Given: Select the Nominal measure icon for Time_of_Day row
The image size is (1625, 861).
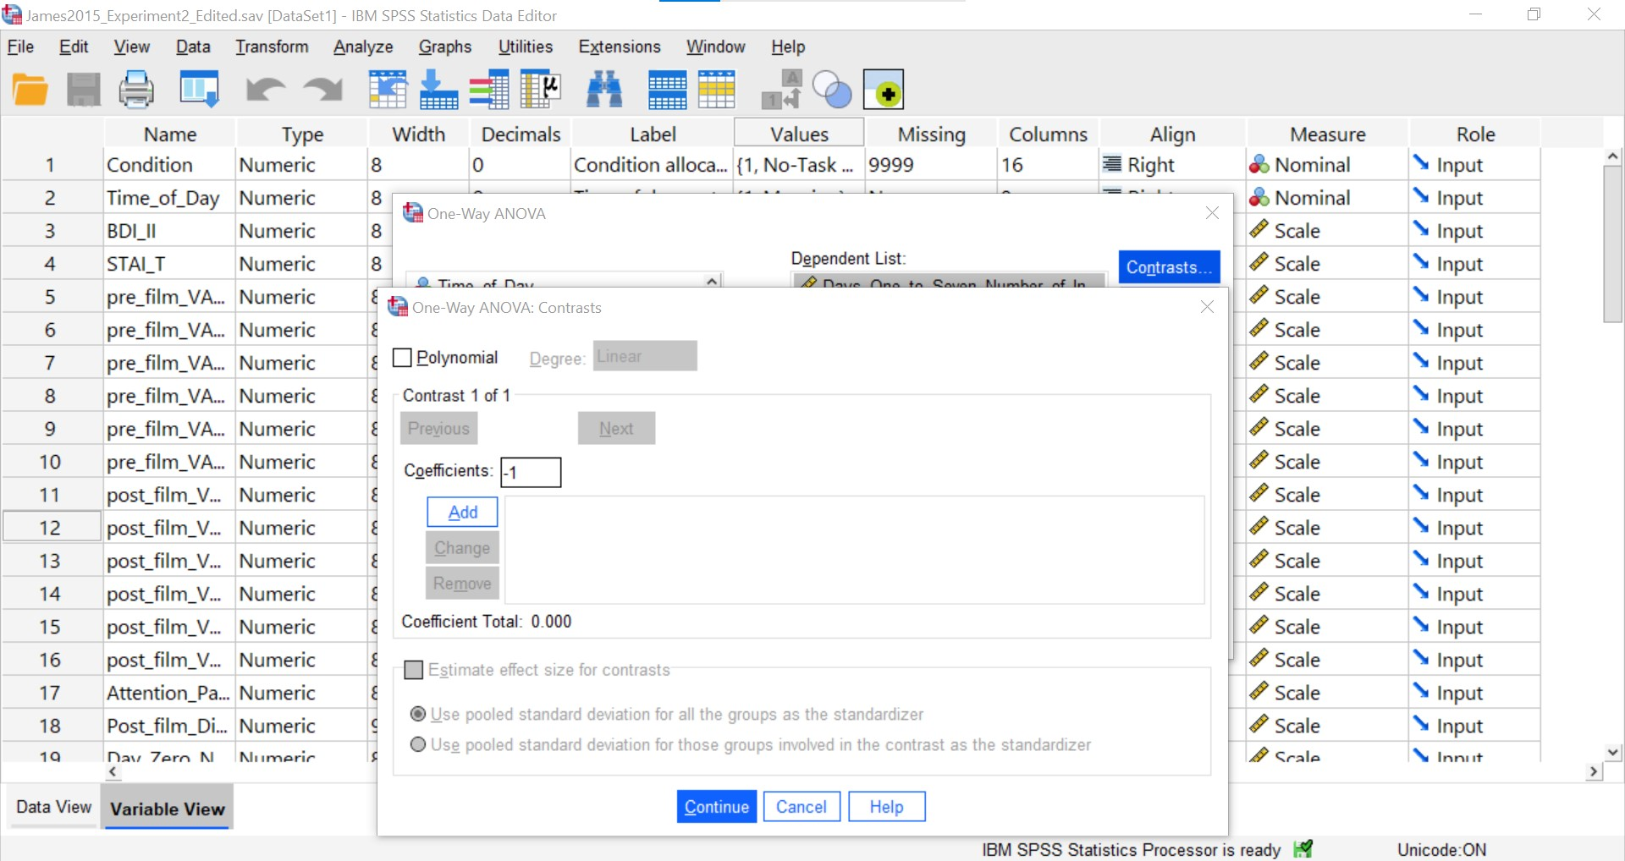Looking at the screenshot, I should tap(1259, 197).
